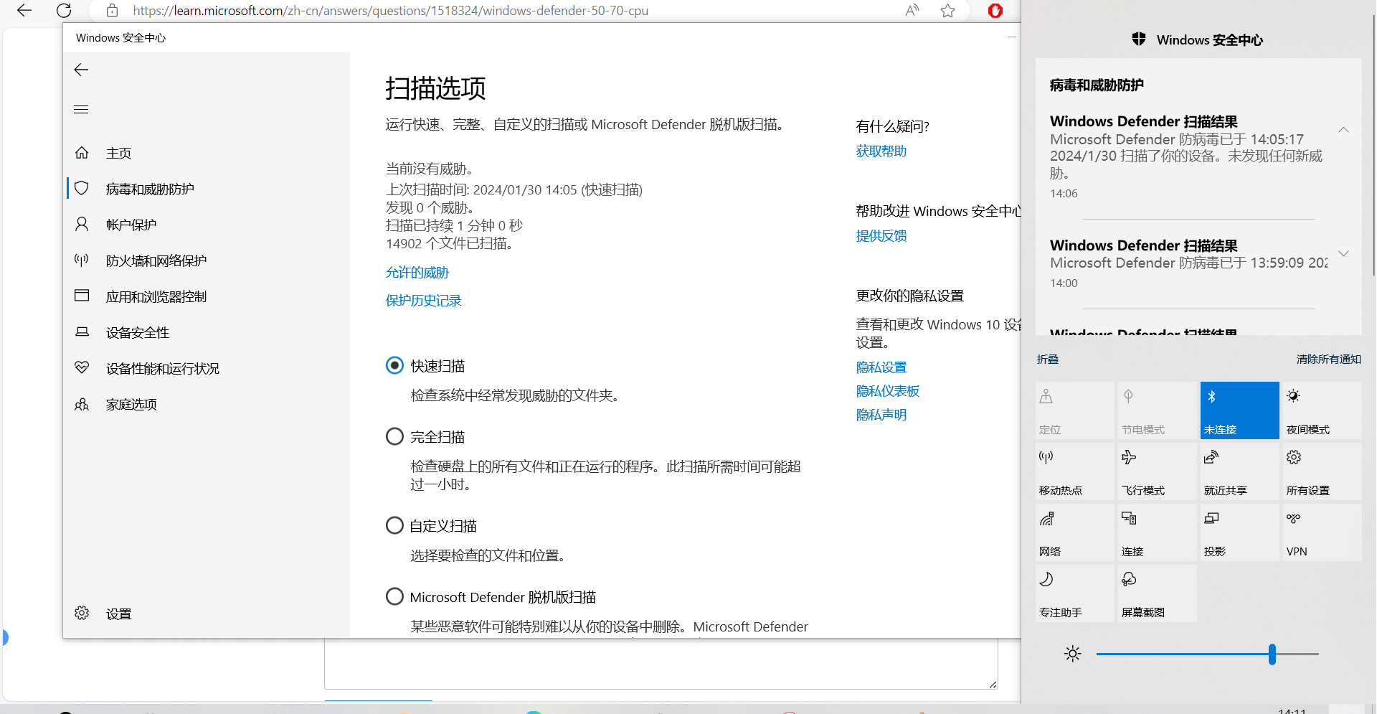Click 清除所有通知 in action center
This screenshot has width=1377, height=714.
(1328, 359)
